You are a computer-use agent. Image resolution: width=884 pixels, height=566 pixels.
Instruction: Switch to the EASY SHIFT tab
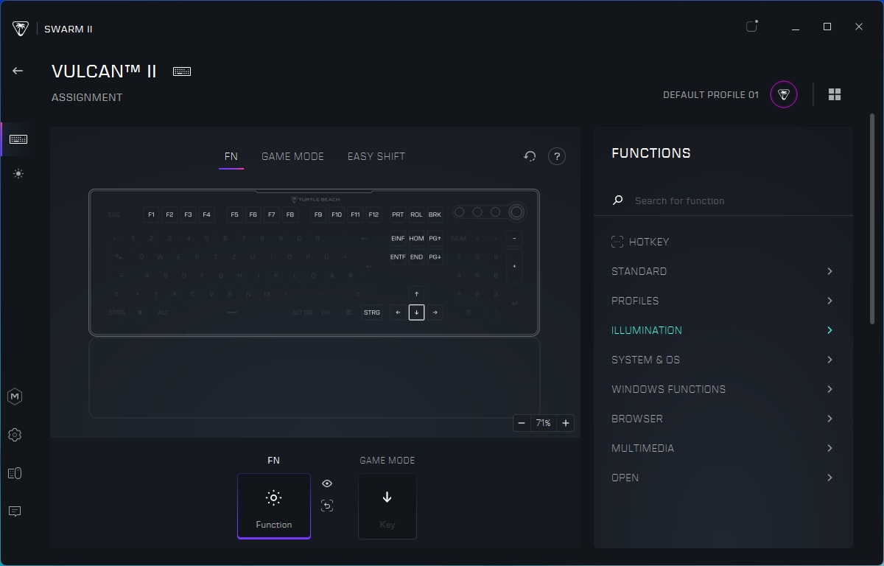376,156
